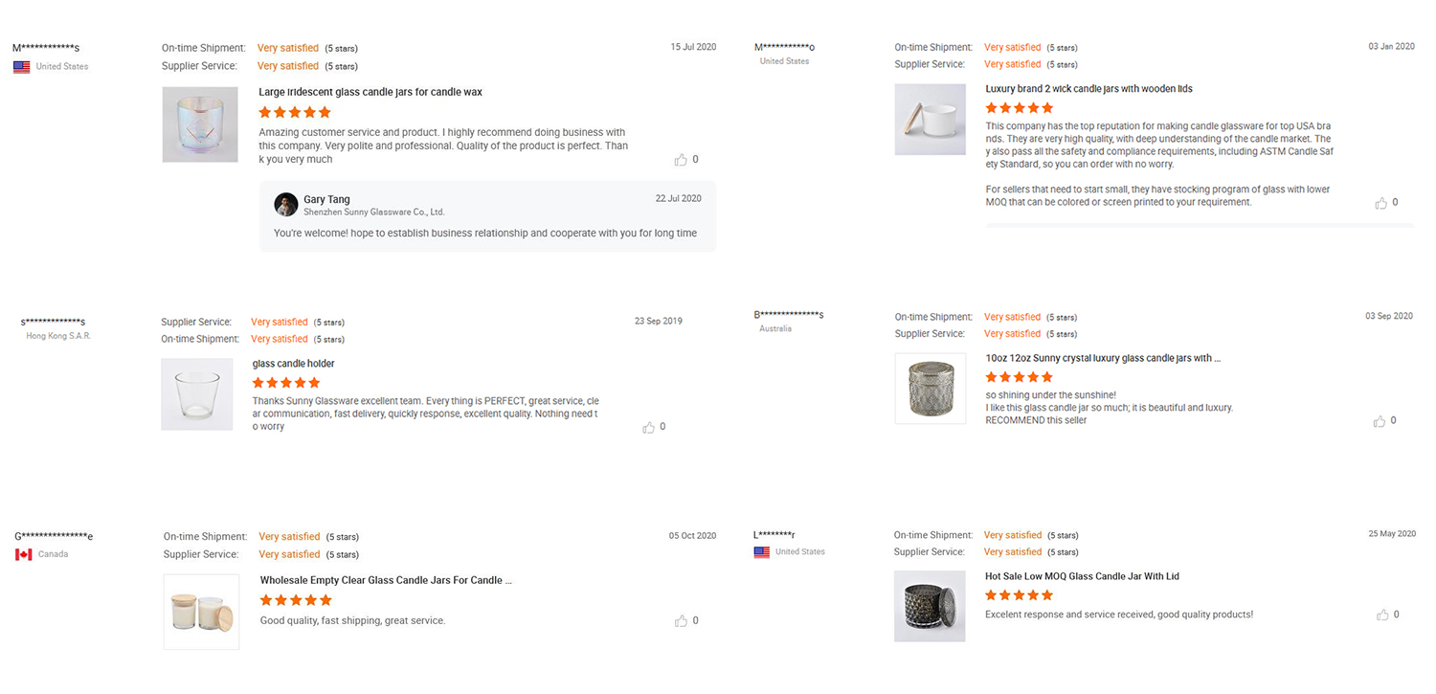Open "Luxury brand 2 wick candle jars" link

pyautogui.click(x=1088, y=89)
